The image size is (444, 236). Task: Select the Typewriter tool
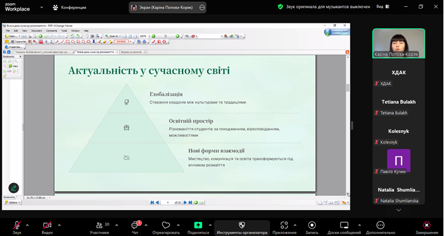click(x=18, y=42)
